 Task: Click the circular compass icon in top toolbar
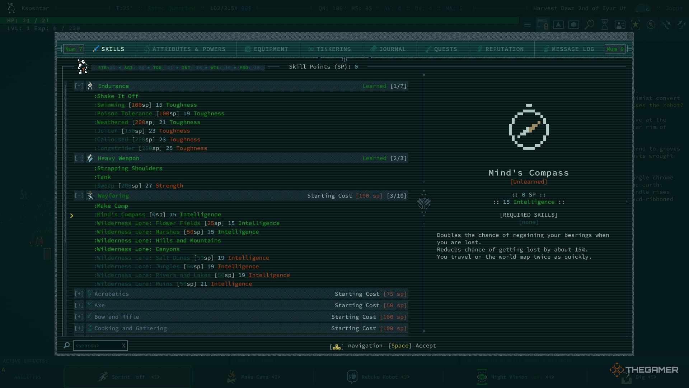(x=651, y=24)
